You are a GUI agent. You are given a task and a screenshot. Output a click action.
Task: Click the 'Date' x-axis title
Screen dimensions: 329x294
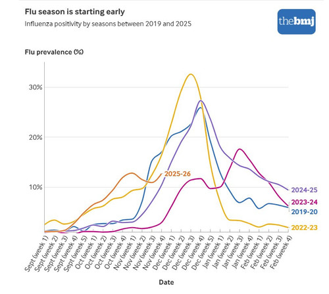click(x=166, y=282)
